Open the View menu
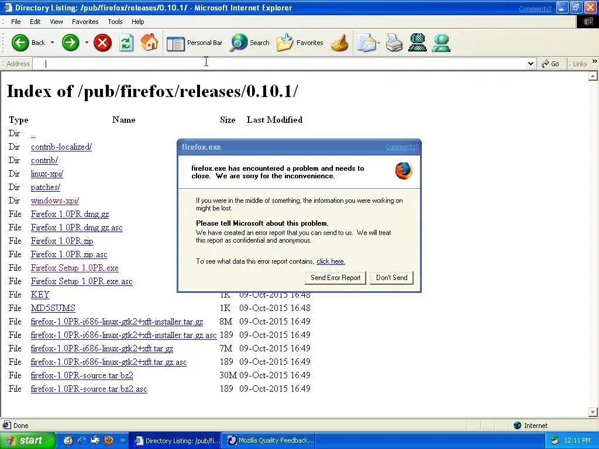The width and height of the screenshot is (599, 449). [56, 22]
